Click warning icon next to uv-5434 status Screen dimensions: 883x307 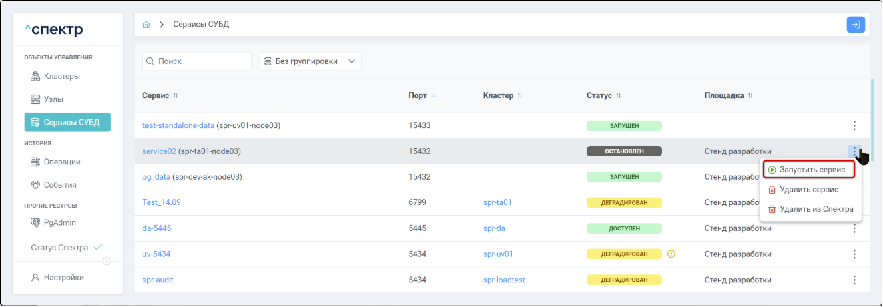click(671, 254)
